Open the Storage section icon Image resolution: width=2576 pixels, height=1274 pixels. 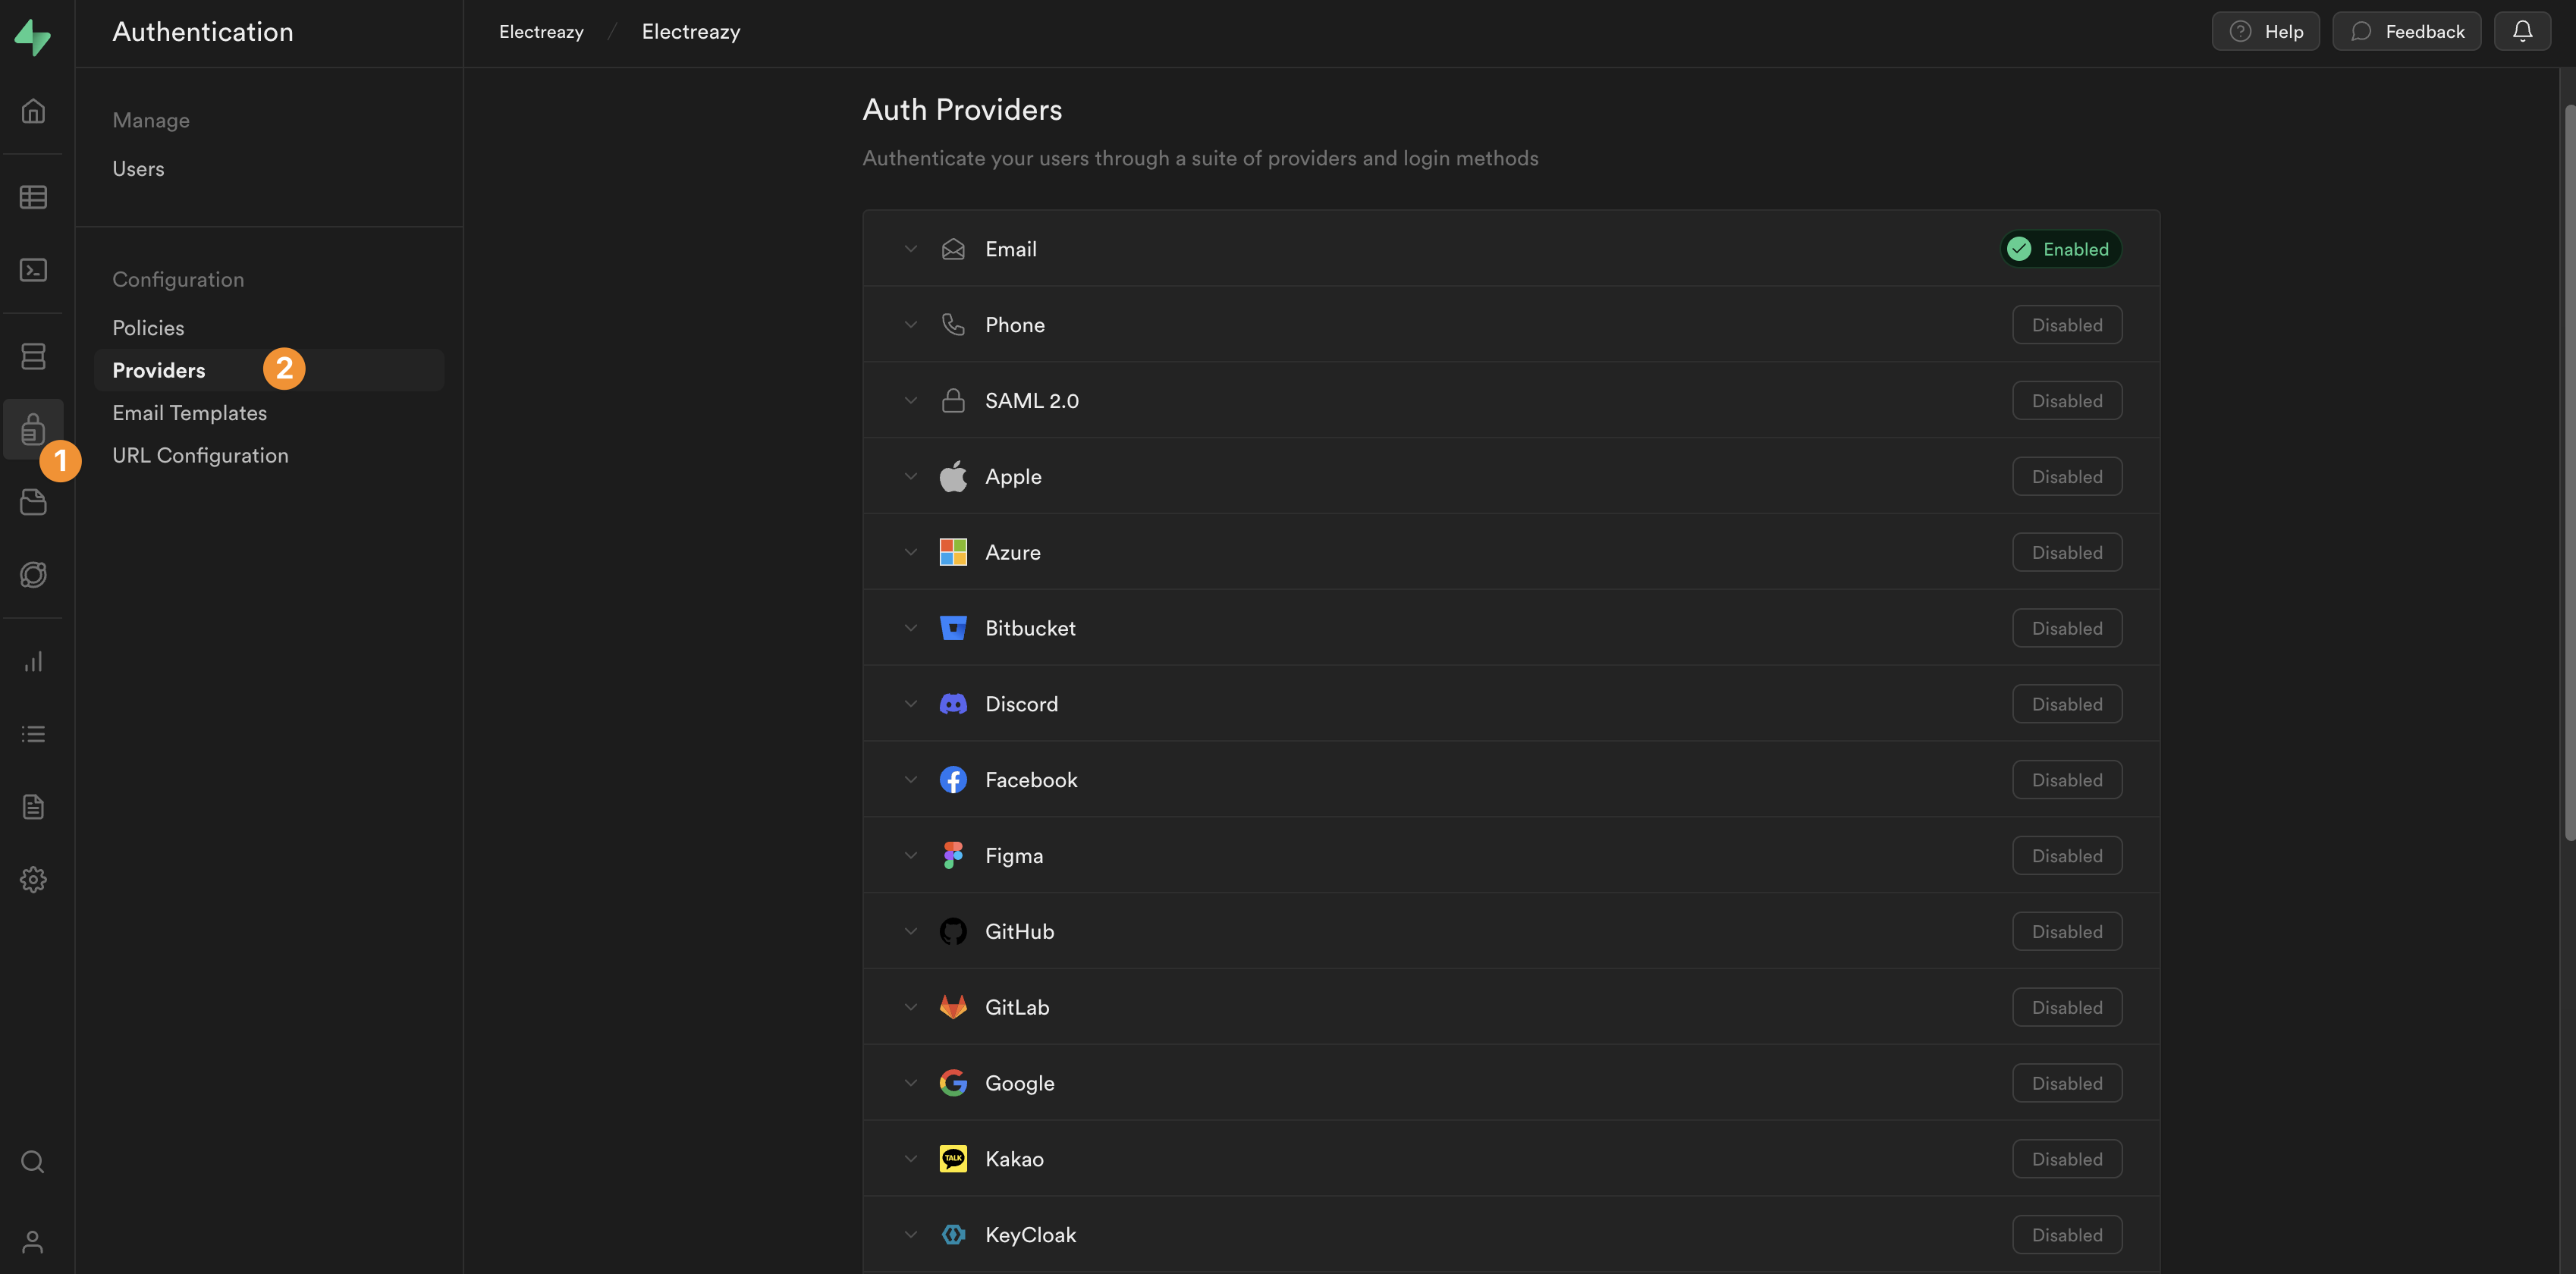coord(33,502)
